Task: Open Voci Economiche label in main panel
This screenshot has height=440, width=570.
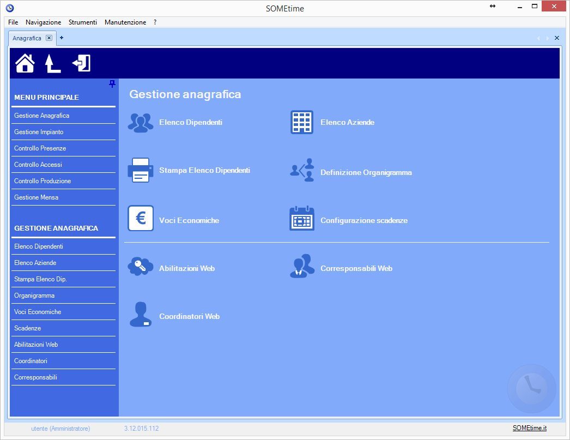Action: 189,221
